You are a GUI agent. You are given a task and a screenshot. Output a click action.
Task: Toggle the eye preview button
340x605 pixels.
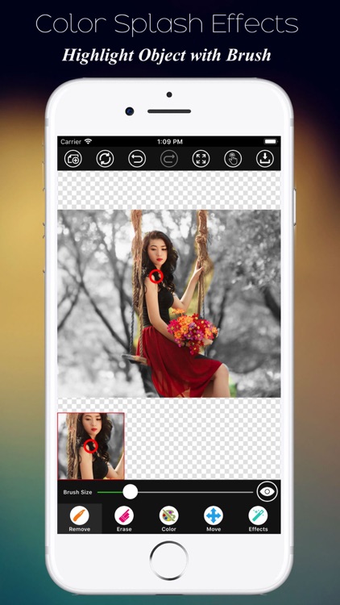(267, 491)
